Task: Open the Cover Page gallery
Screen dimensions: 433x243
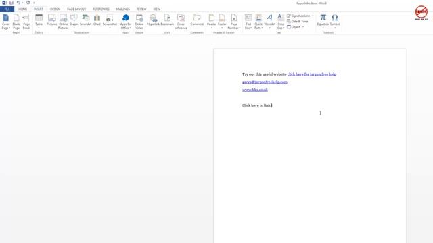Action: click(x=6, y=22)
